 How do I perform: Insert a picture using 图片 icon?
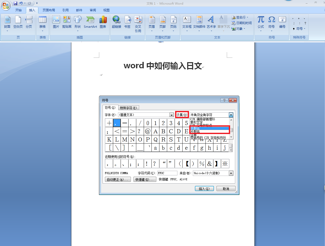click(56, 22)
